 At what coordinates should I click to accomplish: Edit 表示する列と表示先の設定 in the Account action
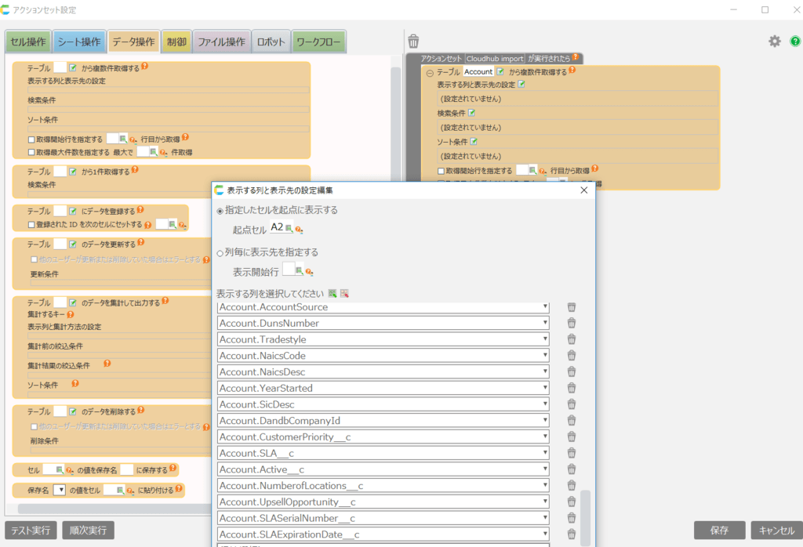(521, 85)
